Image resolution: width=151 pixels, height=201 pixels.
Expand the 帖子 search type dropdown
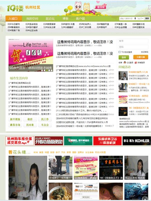141,19
